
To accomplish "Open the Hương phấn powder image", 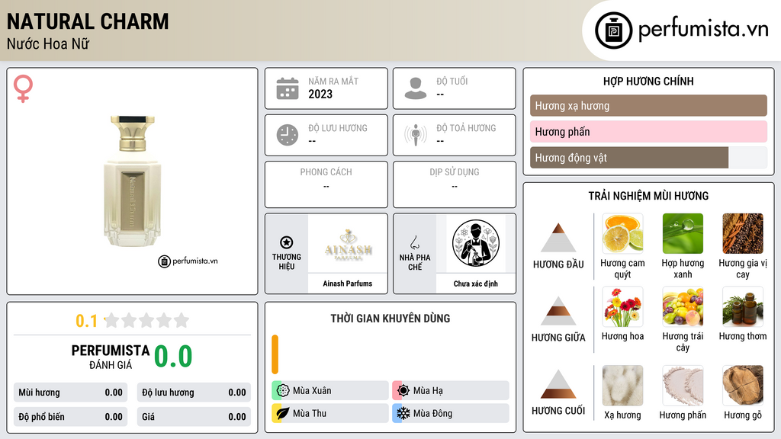I will coord(683,386).
